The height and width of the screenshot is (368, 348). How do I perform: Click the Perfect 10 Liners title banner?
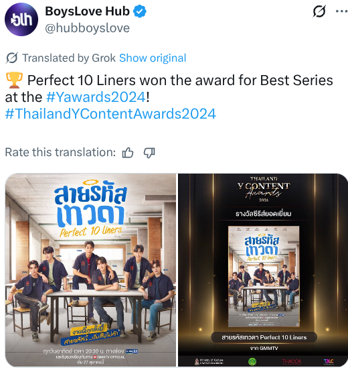pos(264,337)
